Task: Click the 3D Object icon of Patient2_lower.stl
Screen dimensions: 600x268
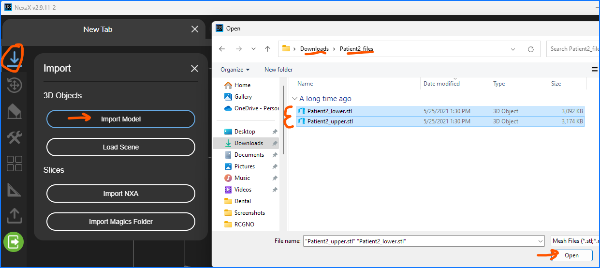Action: coord(302,111)
